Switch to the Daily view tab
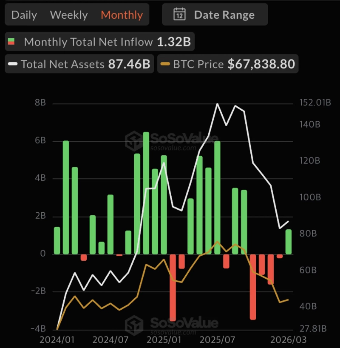 click(24, 15)
